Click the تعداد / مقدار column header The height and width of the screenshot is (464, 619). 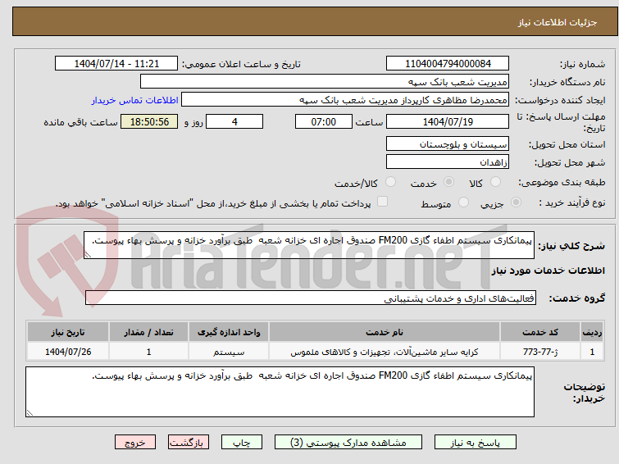(x=149, y=332)
